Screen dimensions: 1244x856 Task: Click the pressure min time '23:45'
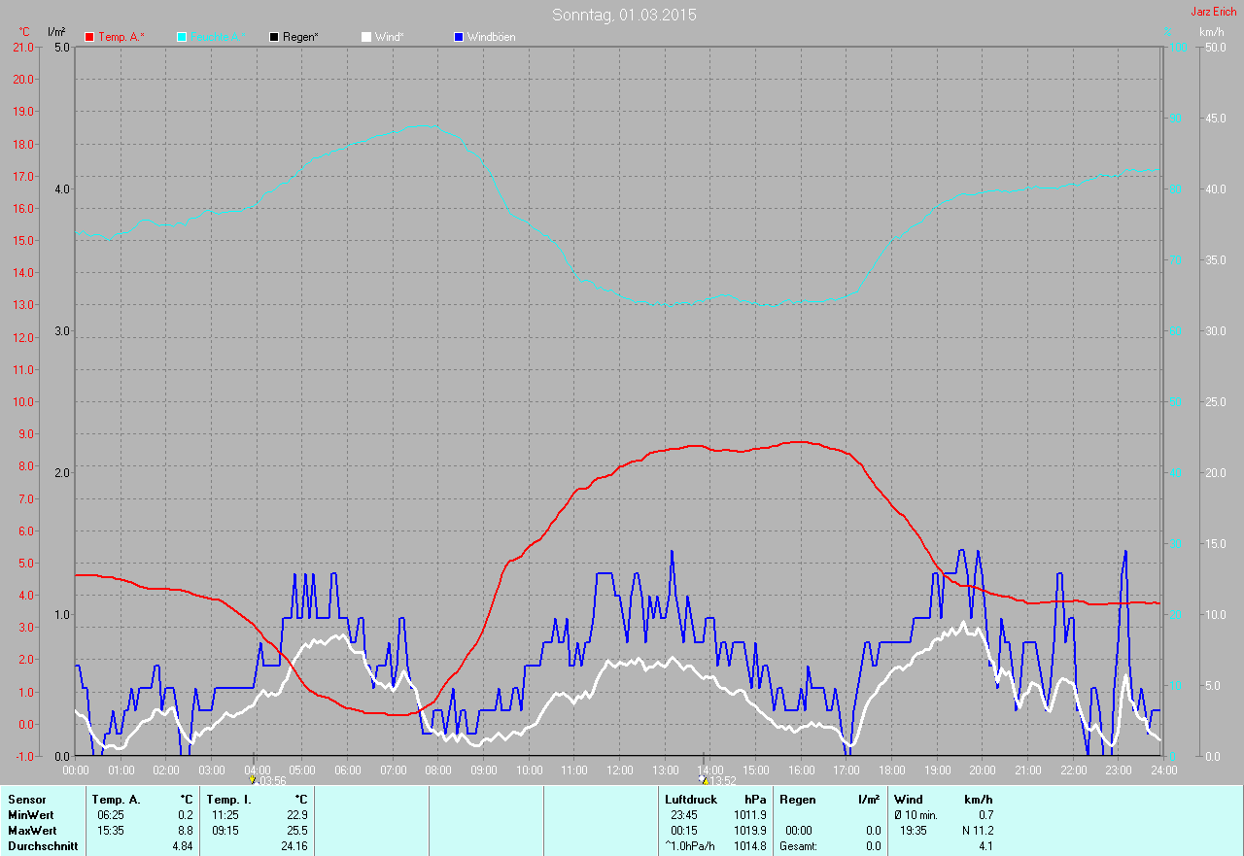(684, 815)
